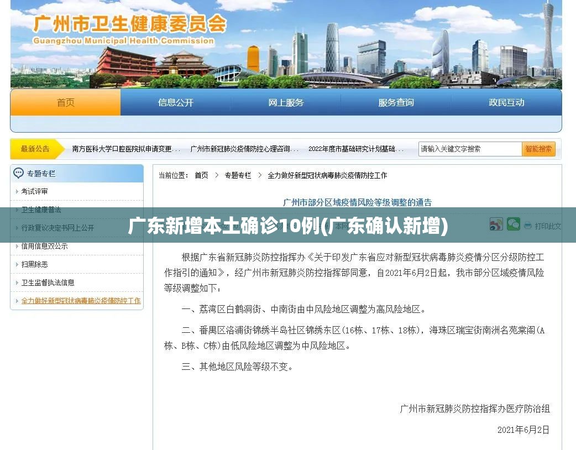Share the article via the Weibo icon
Image resolution: width=576 pixels, height=450 pixels.
[x=496, y=224]
